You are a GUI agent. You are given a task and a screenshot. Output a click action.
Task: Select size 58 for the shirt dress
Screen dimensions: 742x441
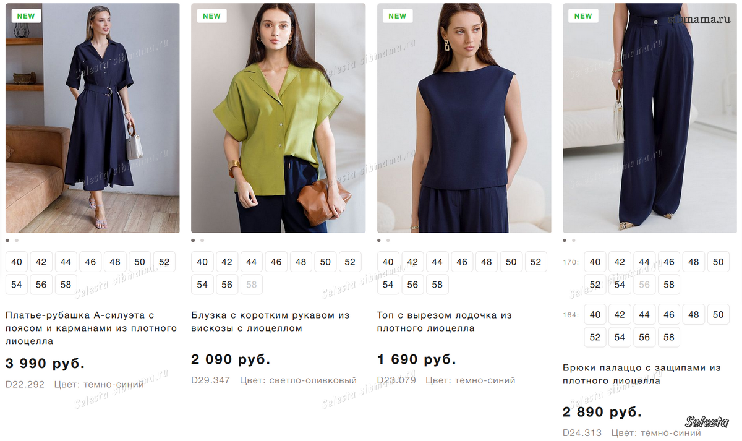66,285
